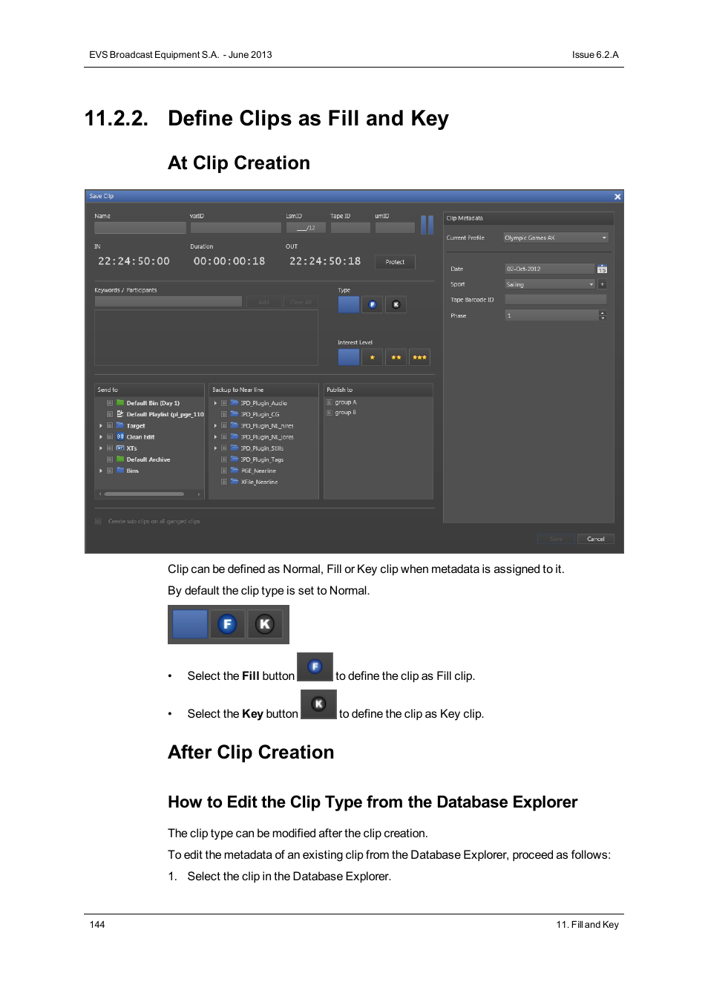
Task: Click the OUT timecode 22:24:50:18
Action: 325,261
